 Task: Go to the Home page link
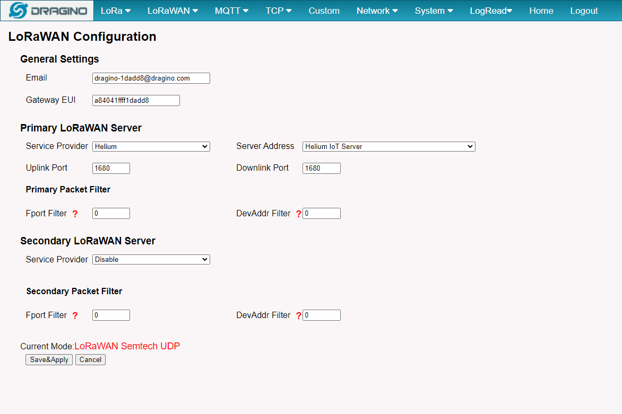click(x=541, y=11)
